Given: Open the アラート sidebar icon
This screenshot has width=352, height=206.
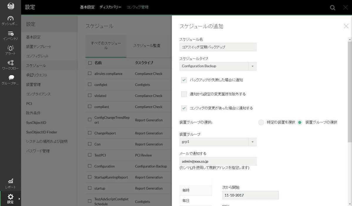Looking at the screenshot, I should click(11, 48).
